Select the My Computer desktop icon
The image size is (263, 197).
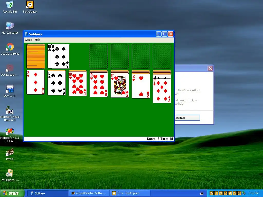point(10,28)
